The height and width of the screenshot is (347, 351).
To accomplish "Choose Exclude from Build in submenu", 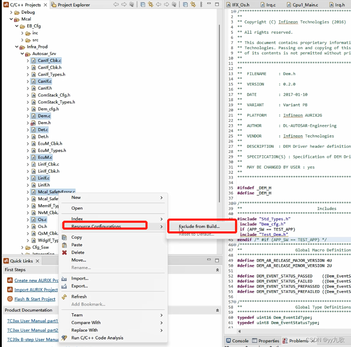I will click(x=199, y=226).
